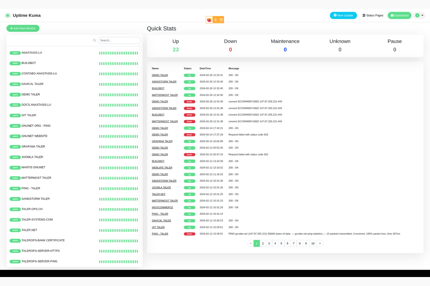Click the Uptime Kuma logo icon

pyautogui.click(x=8, y=15)
